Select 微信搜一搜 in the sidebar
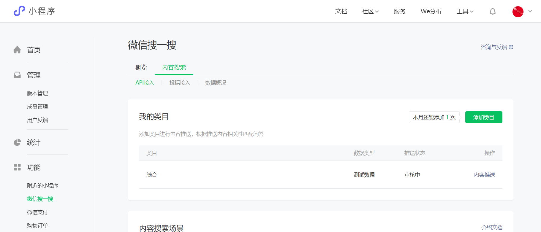 click(x=40, y=199)
